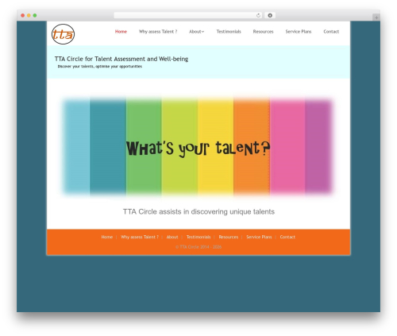This screenshot has width=397, height=336.
Task: Click TTA Circle assists in discovering unique talents text
Action: point(198,211)
